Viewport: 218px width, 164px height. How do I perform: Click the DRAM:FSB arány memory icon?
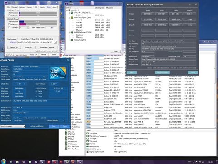(x=88, y=149)
